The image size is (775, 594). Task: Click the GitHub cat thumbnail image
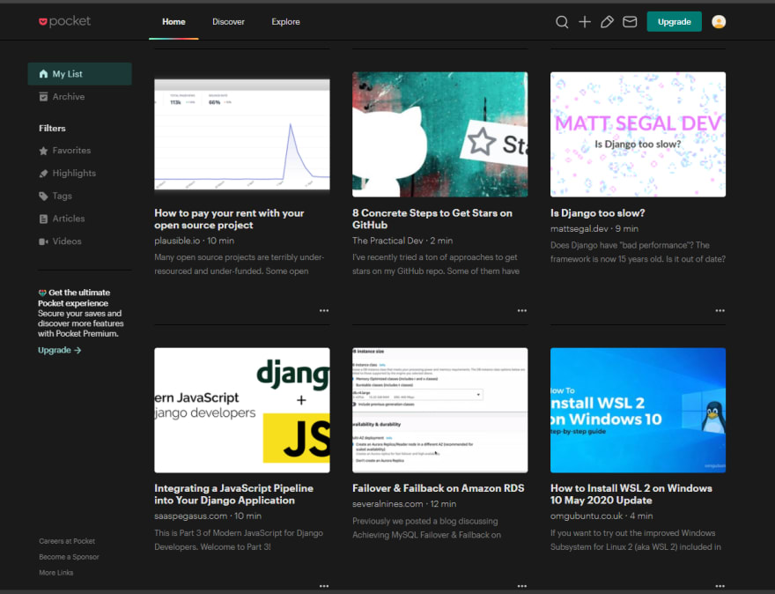439,135
